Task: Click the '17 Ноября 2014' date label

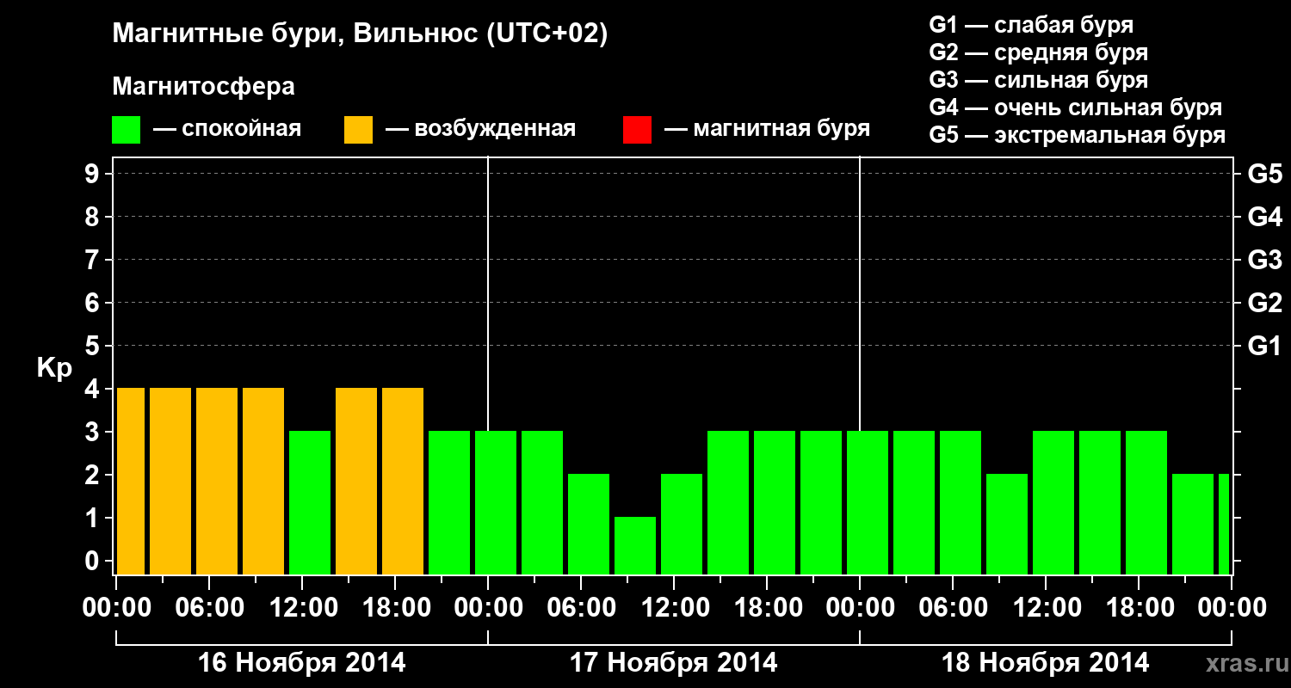Action: 674,662
